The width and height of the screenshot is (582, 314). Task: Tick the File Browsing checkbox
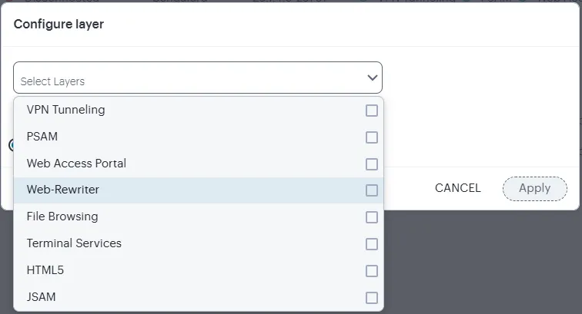(x=372, y=217)
